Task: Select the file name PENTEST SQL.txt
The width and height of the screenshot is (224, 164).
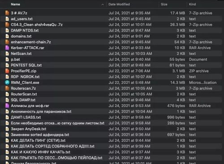Action: (x=26, y=65)
